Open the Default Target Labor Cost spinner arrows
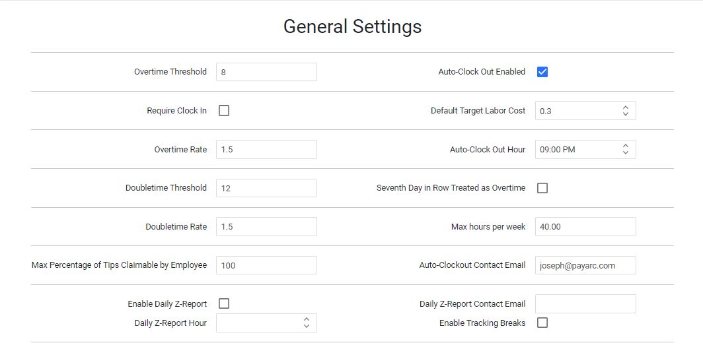The image size is (703, 347). 626,111
